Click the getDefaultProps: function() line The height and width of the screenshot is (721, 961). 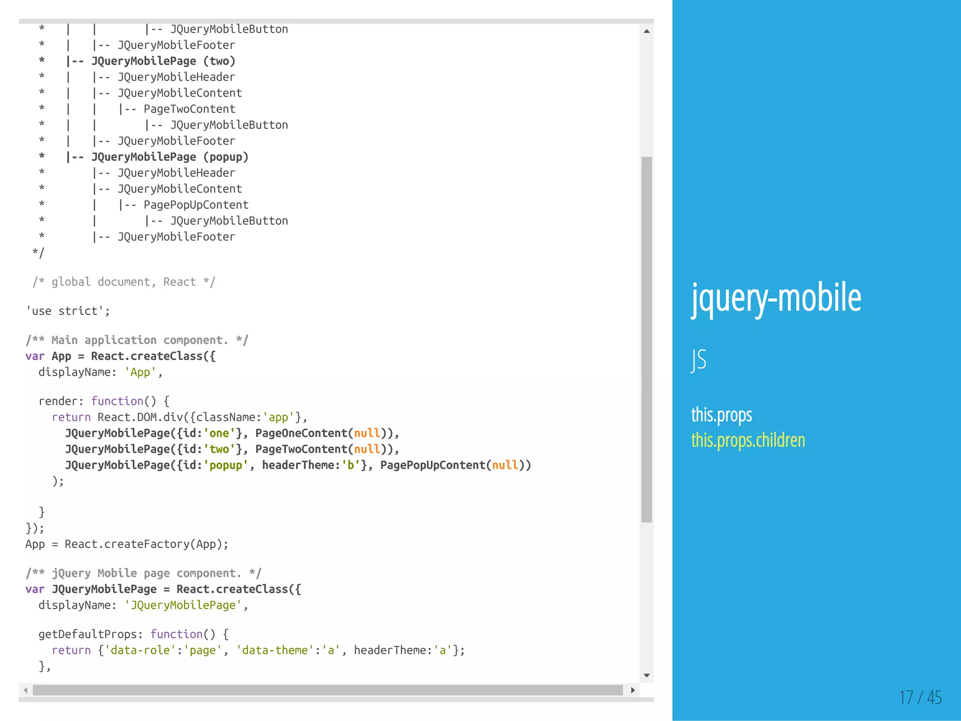coord(134,634)
